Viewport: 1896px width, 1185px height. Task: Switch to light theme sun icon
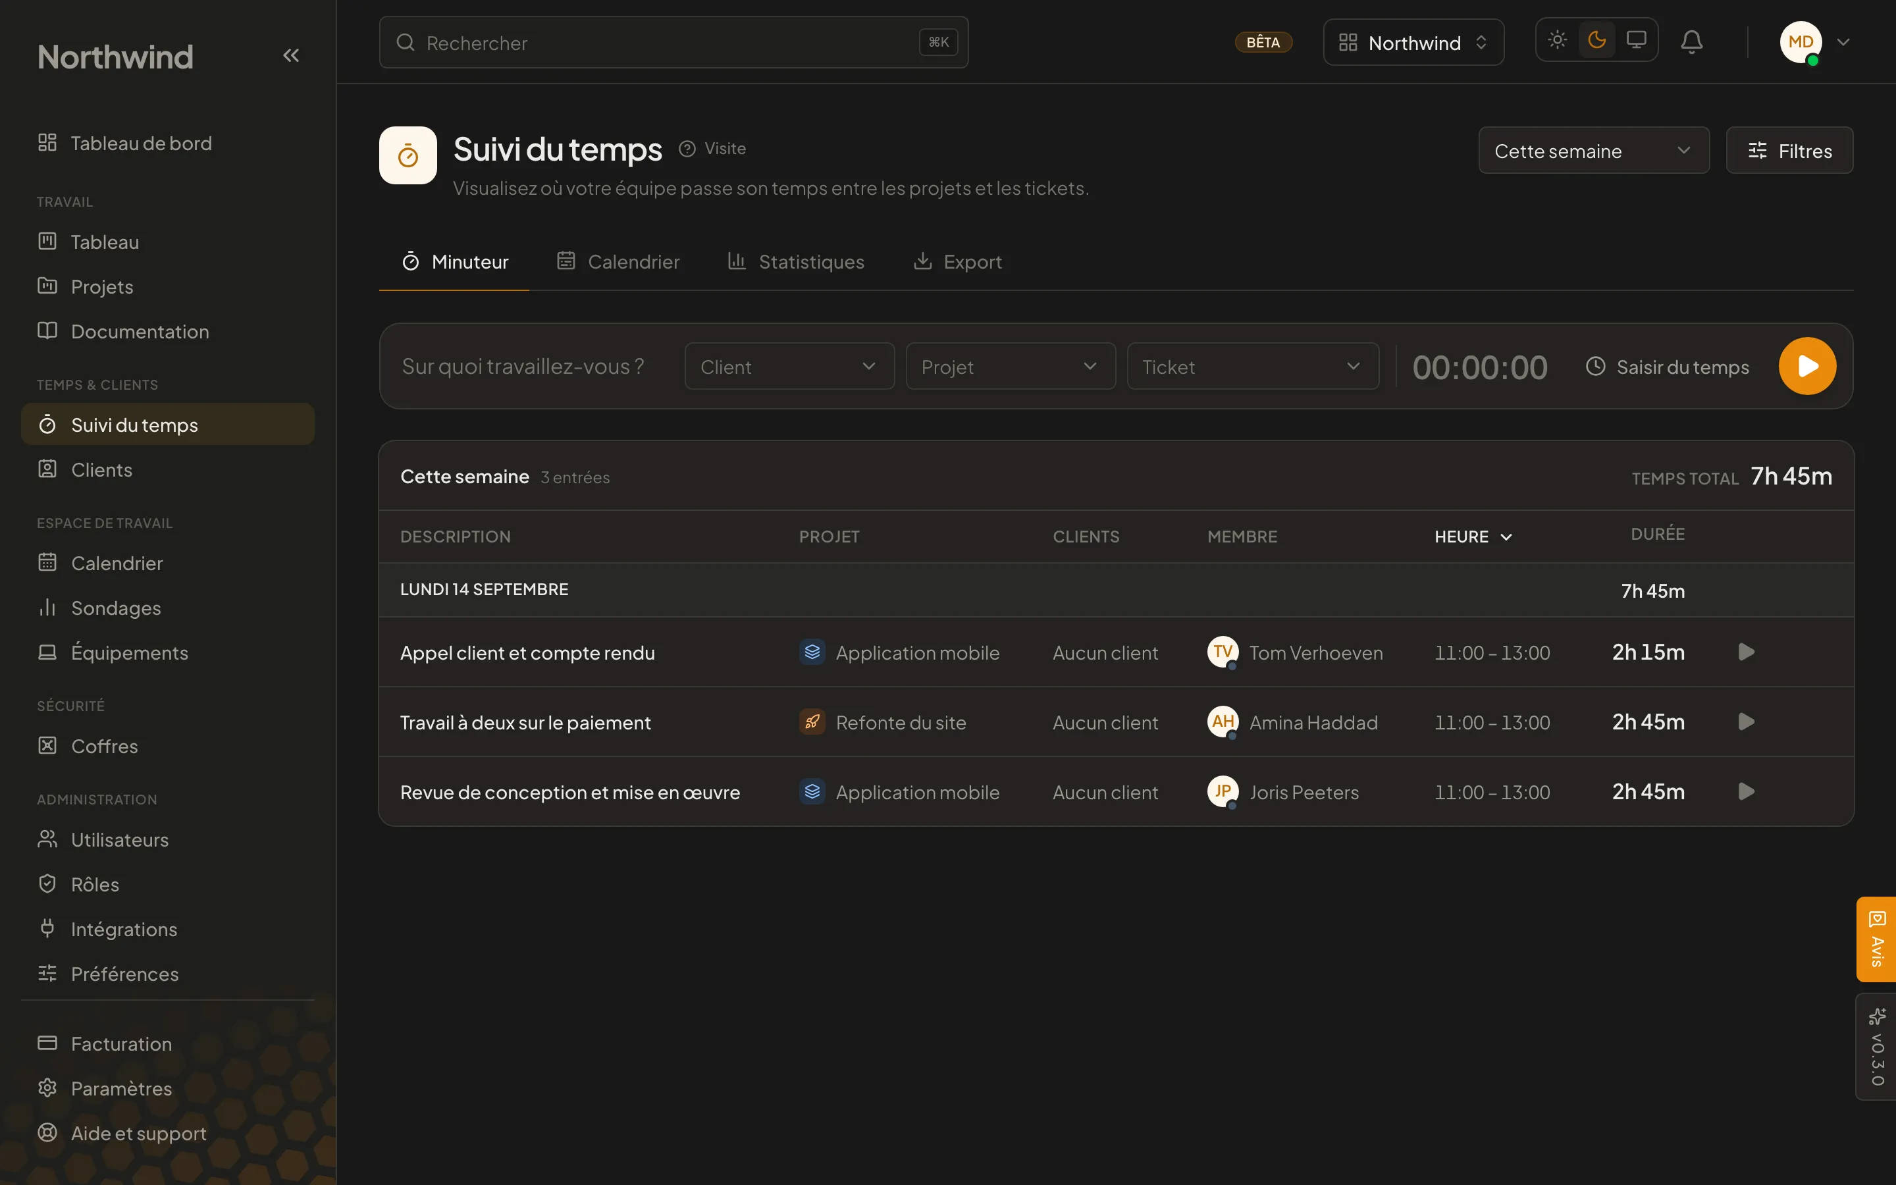click(x=1558, y=40)
